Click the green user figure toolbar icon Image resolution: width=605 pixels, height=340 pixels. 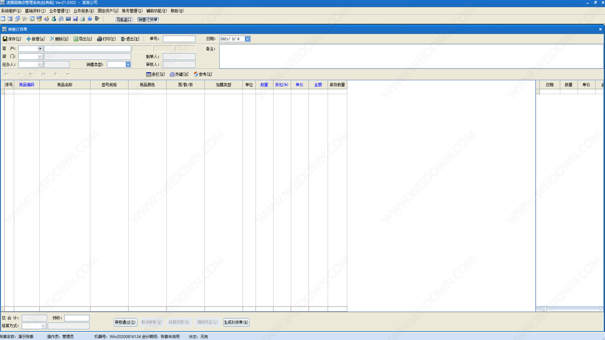[x=53, y=19]
